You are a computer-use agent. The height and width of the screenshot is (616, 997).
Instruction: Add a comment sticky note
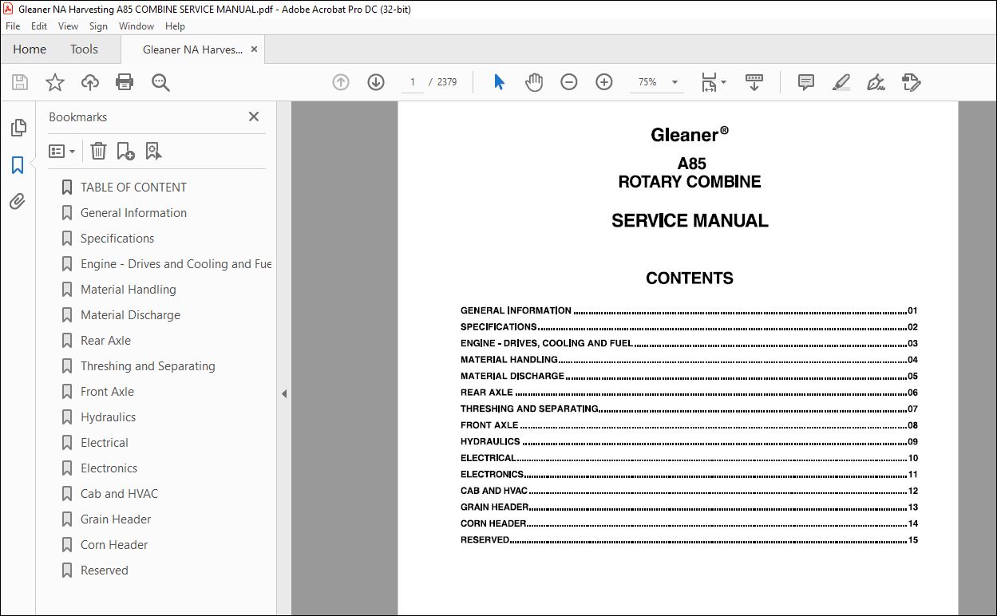806,82
